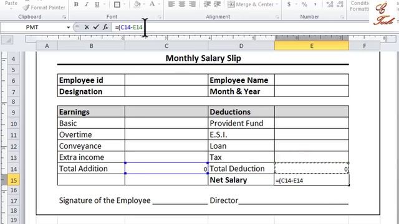Apply cell Borders button

click(x=117, y=4)
